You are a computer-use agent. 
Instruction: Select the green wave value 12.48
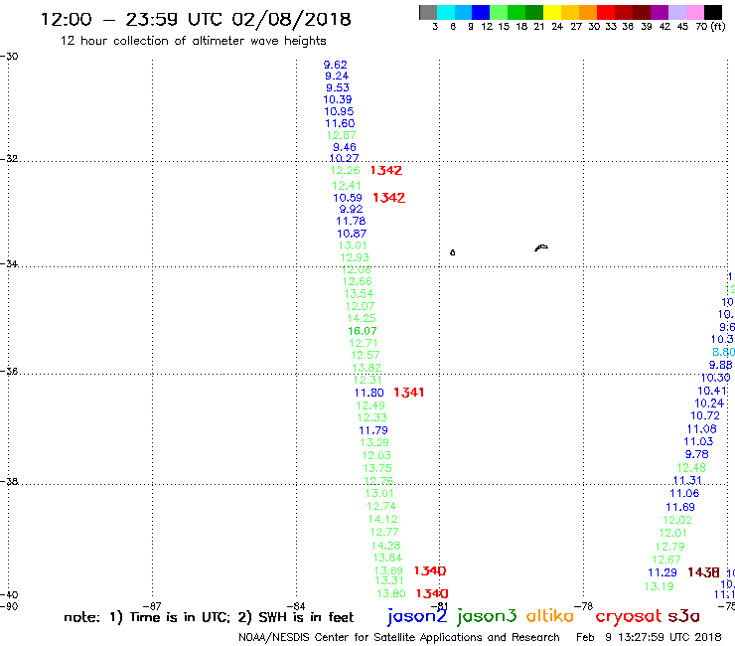[691, 468]
